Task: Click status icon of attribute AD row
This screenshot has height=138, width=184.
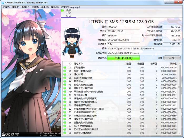Action: 65,91
